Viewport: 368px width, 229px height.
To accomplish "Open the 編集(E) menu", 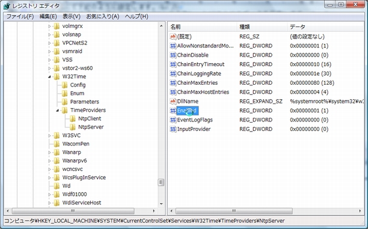I will pos(48,16).
